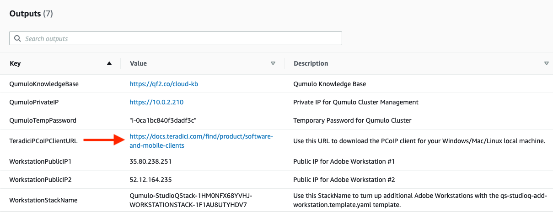
Task: Select the WorkstationStackName value text
Action: [191, 200]
